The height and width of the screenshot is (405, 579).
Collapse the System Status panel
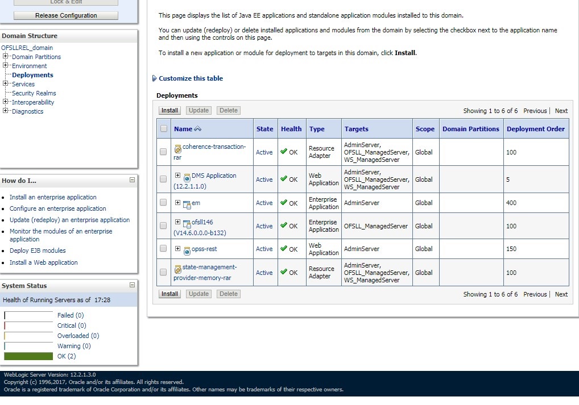(132, 285)
